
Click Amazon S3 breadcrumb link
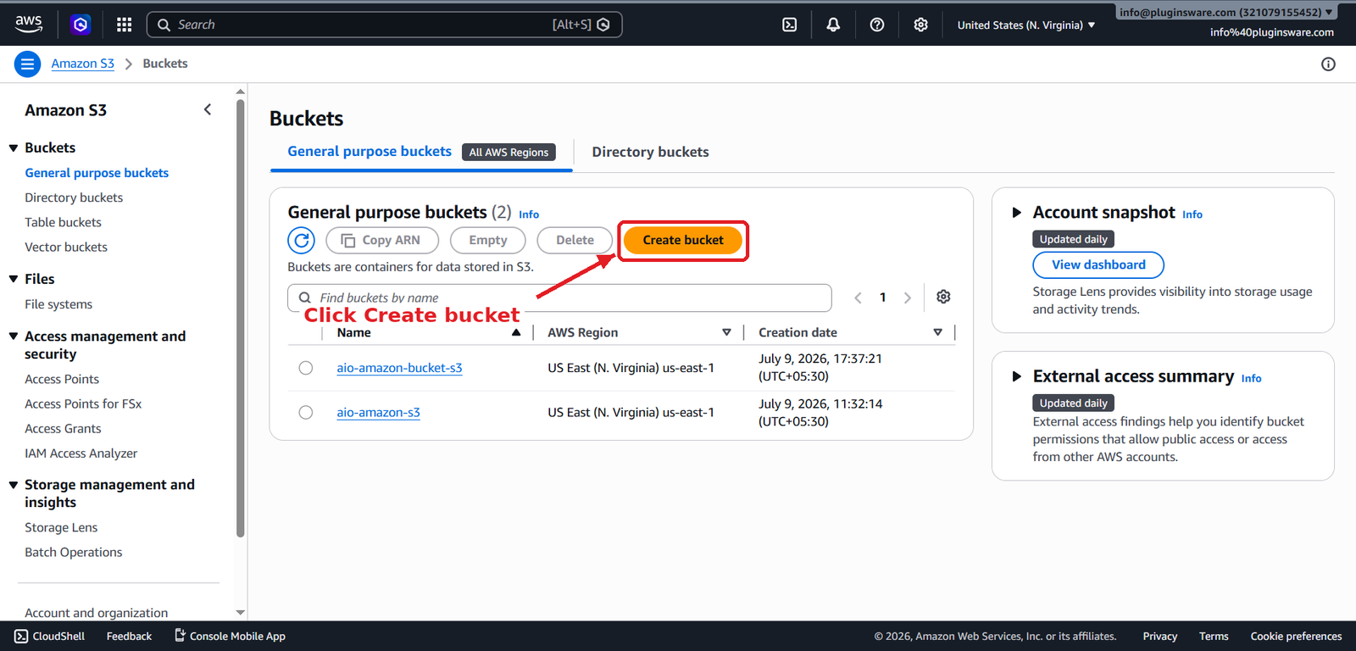82,64
